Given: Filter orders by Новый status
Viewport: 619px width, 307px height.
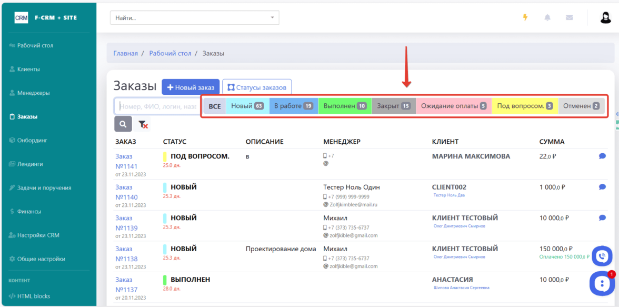Looking at the screenshot, I should pyautogui.click(x=247, y=106).
